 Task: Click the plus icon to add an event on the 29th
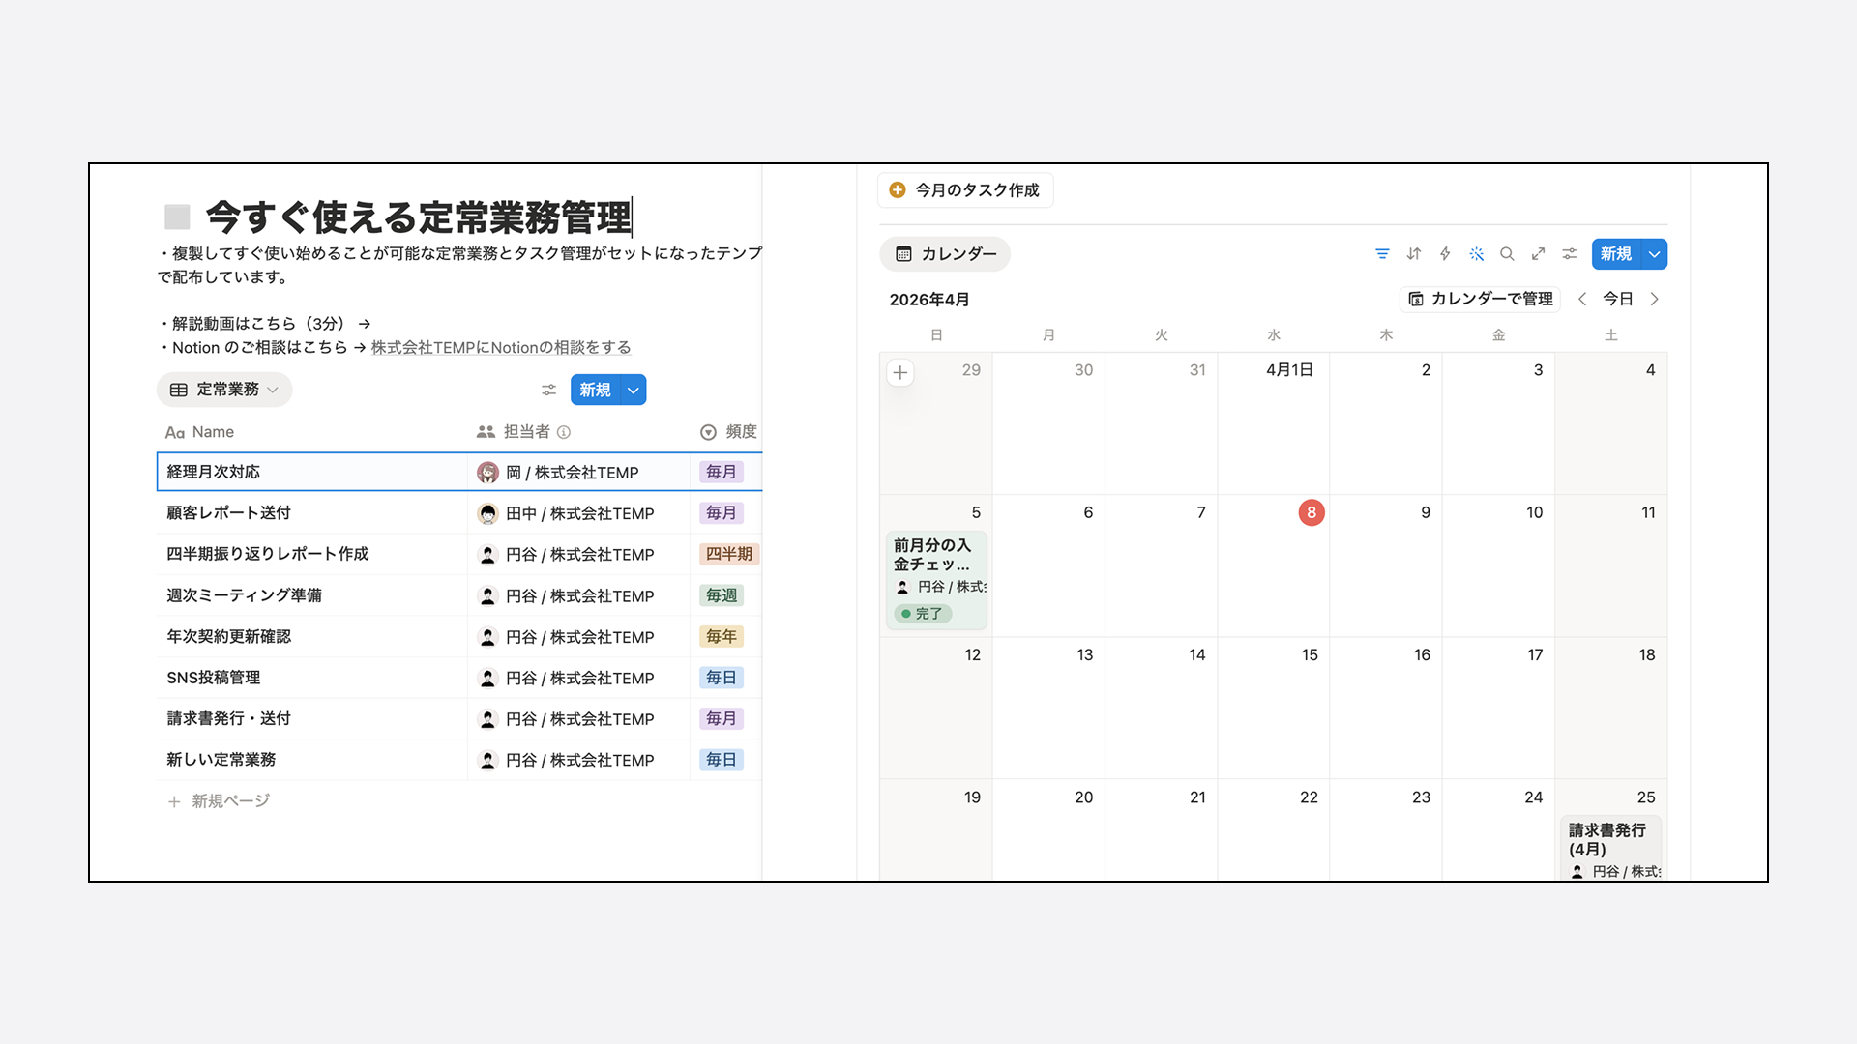[900, 372]
